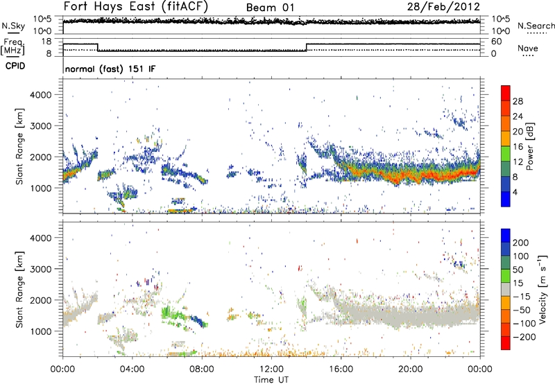The width and height of the screenshot is (555, 384).
Task: Click the 'Nave' legend label
Action: point(528,48)
